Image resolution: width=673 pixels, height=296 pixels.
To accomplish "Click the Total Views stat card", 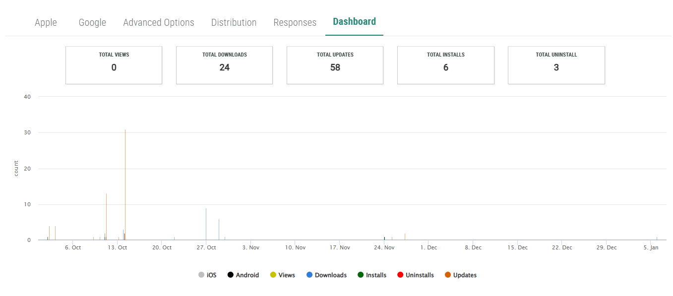I will [114, 65].
